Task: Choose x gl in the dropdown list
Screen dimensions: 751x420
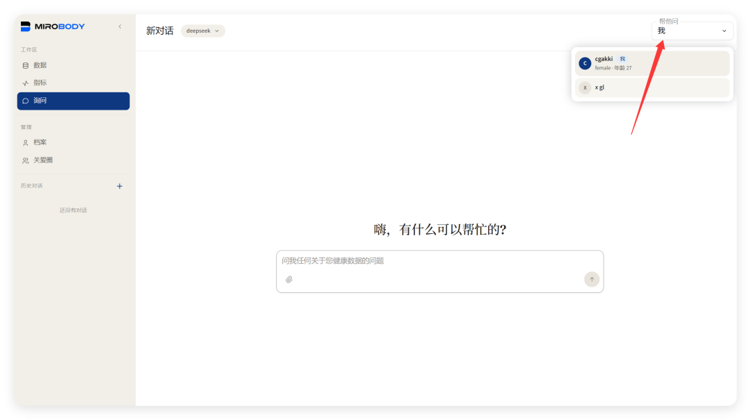Action: 652,87
